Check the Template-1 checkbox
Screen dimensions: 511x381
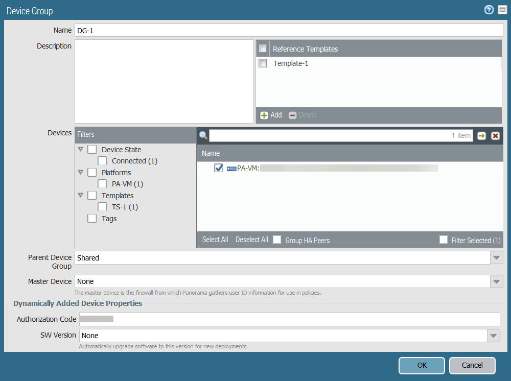pyautogui.click(x=263, y=63)
